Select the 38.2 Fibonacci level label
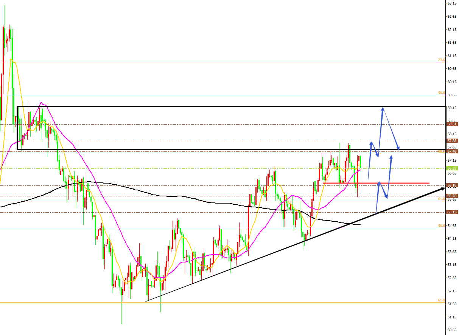 tap(441, 151)
